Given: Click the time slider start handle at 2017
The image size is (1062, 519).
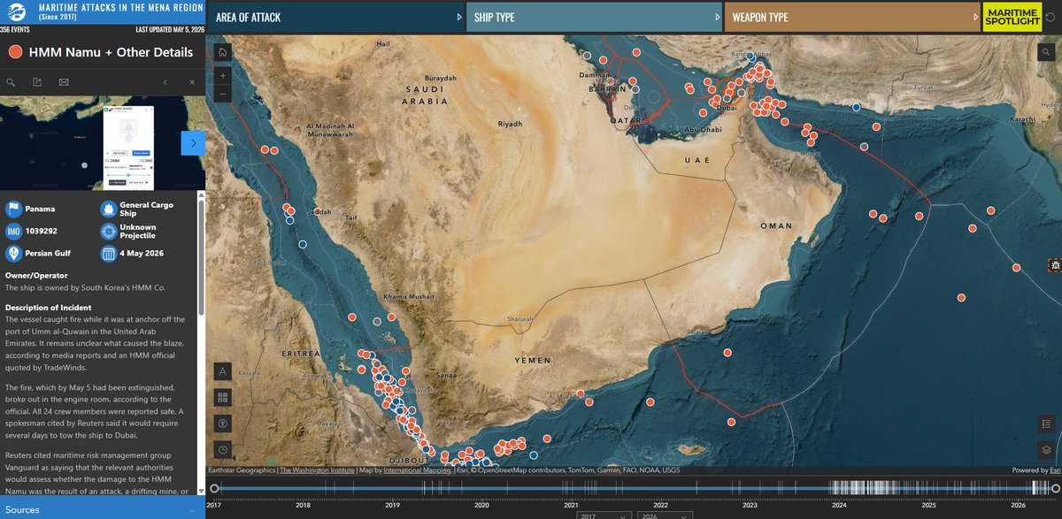Looking at the screenshot, I should click(213, 487).
